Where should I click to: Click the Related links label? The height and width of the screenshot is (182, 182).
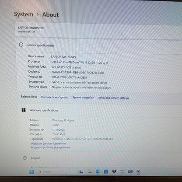point(29,97)
